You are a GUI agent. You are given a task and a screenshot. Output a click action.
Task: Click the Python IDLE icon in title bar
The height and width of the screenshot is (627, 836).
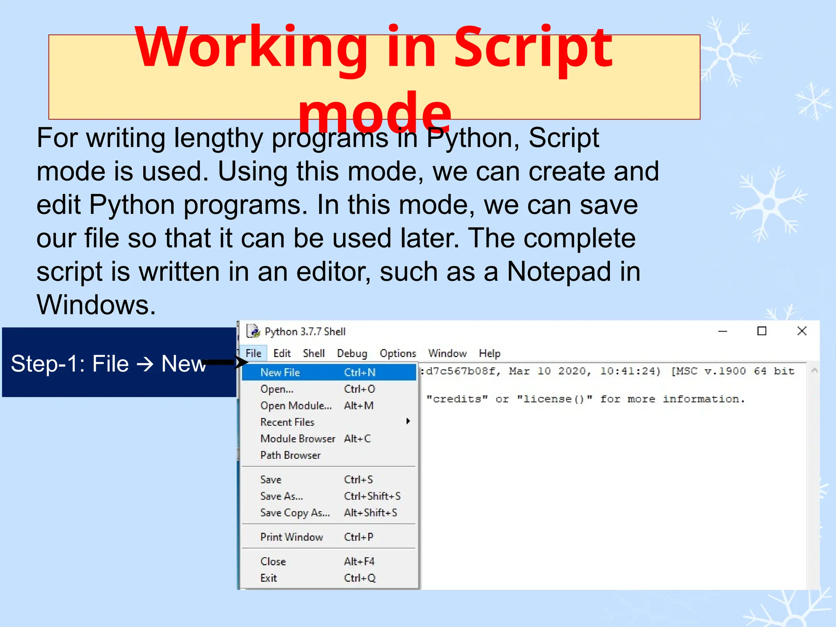[253, 331]
